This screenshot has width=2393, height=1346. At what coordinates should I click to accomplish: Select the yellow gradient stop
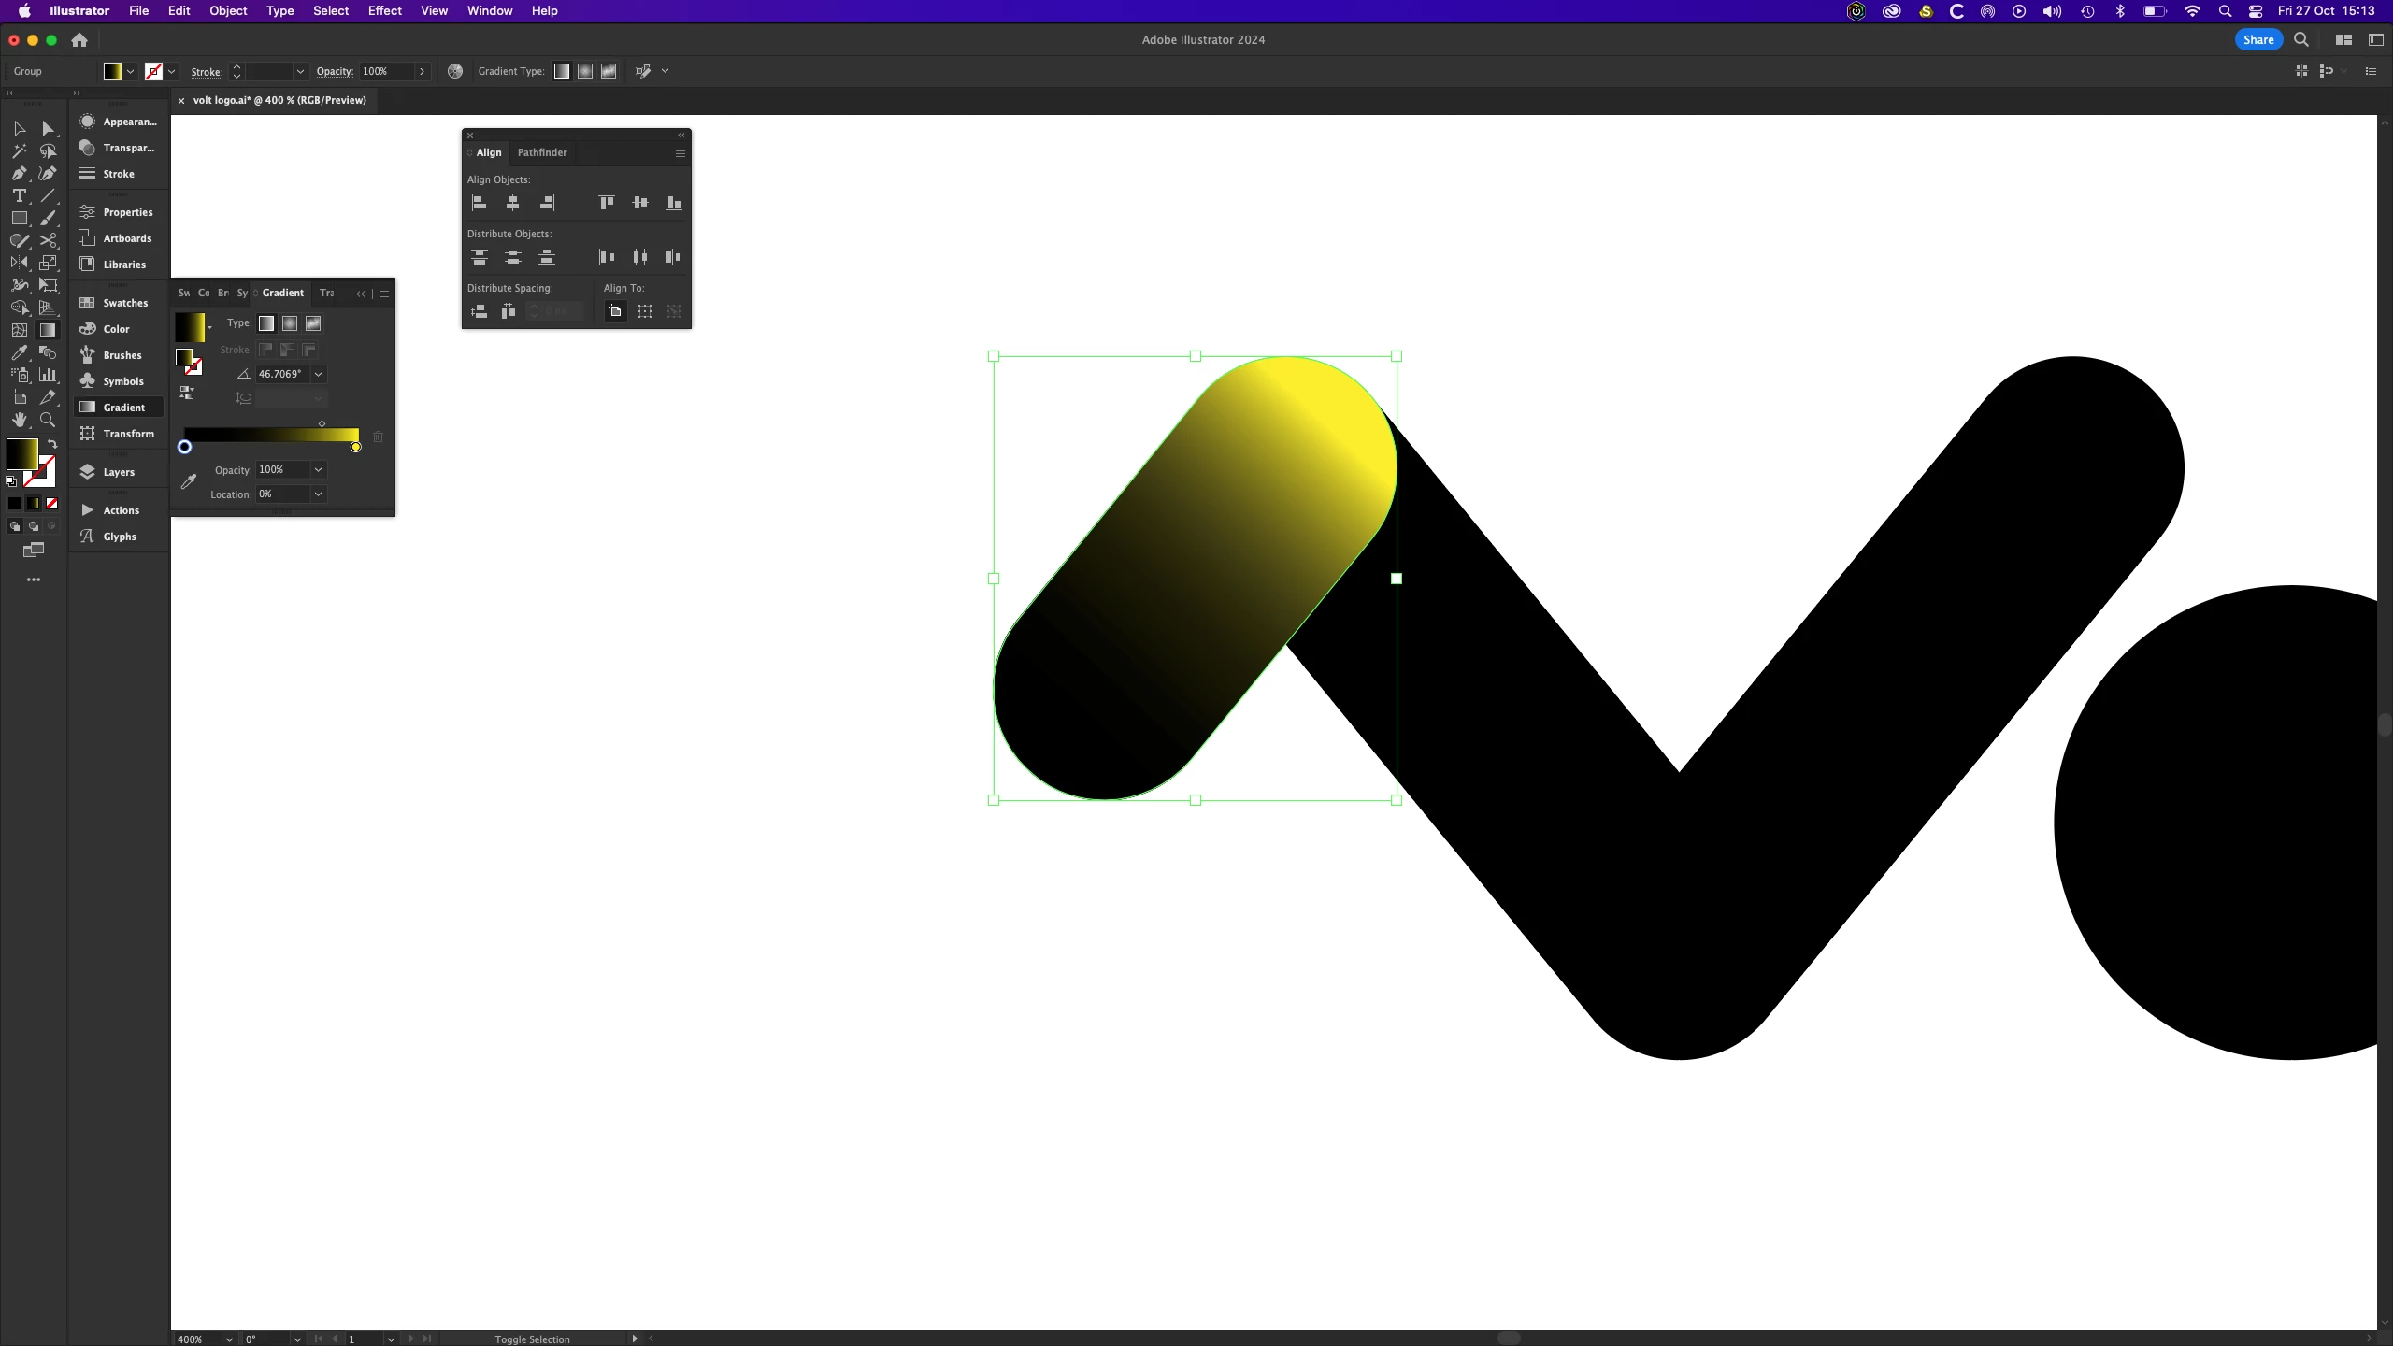[356, 447]
